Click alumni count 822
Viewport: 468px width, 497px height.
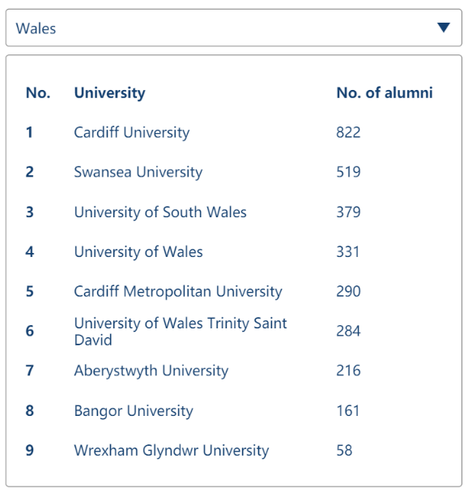point(348,132)
